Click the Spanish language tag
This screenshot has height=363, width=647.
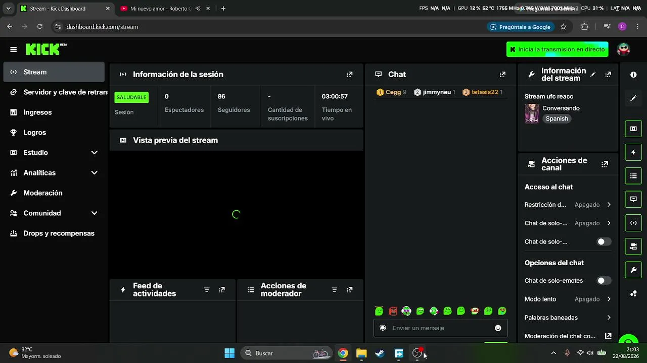pos(557,119)
